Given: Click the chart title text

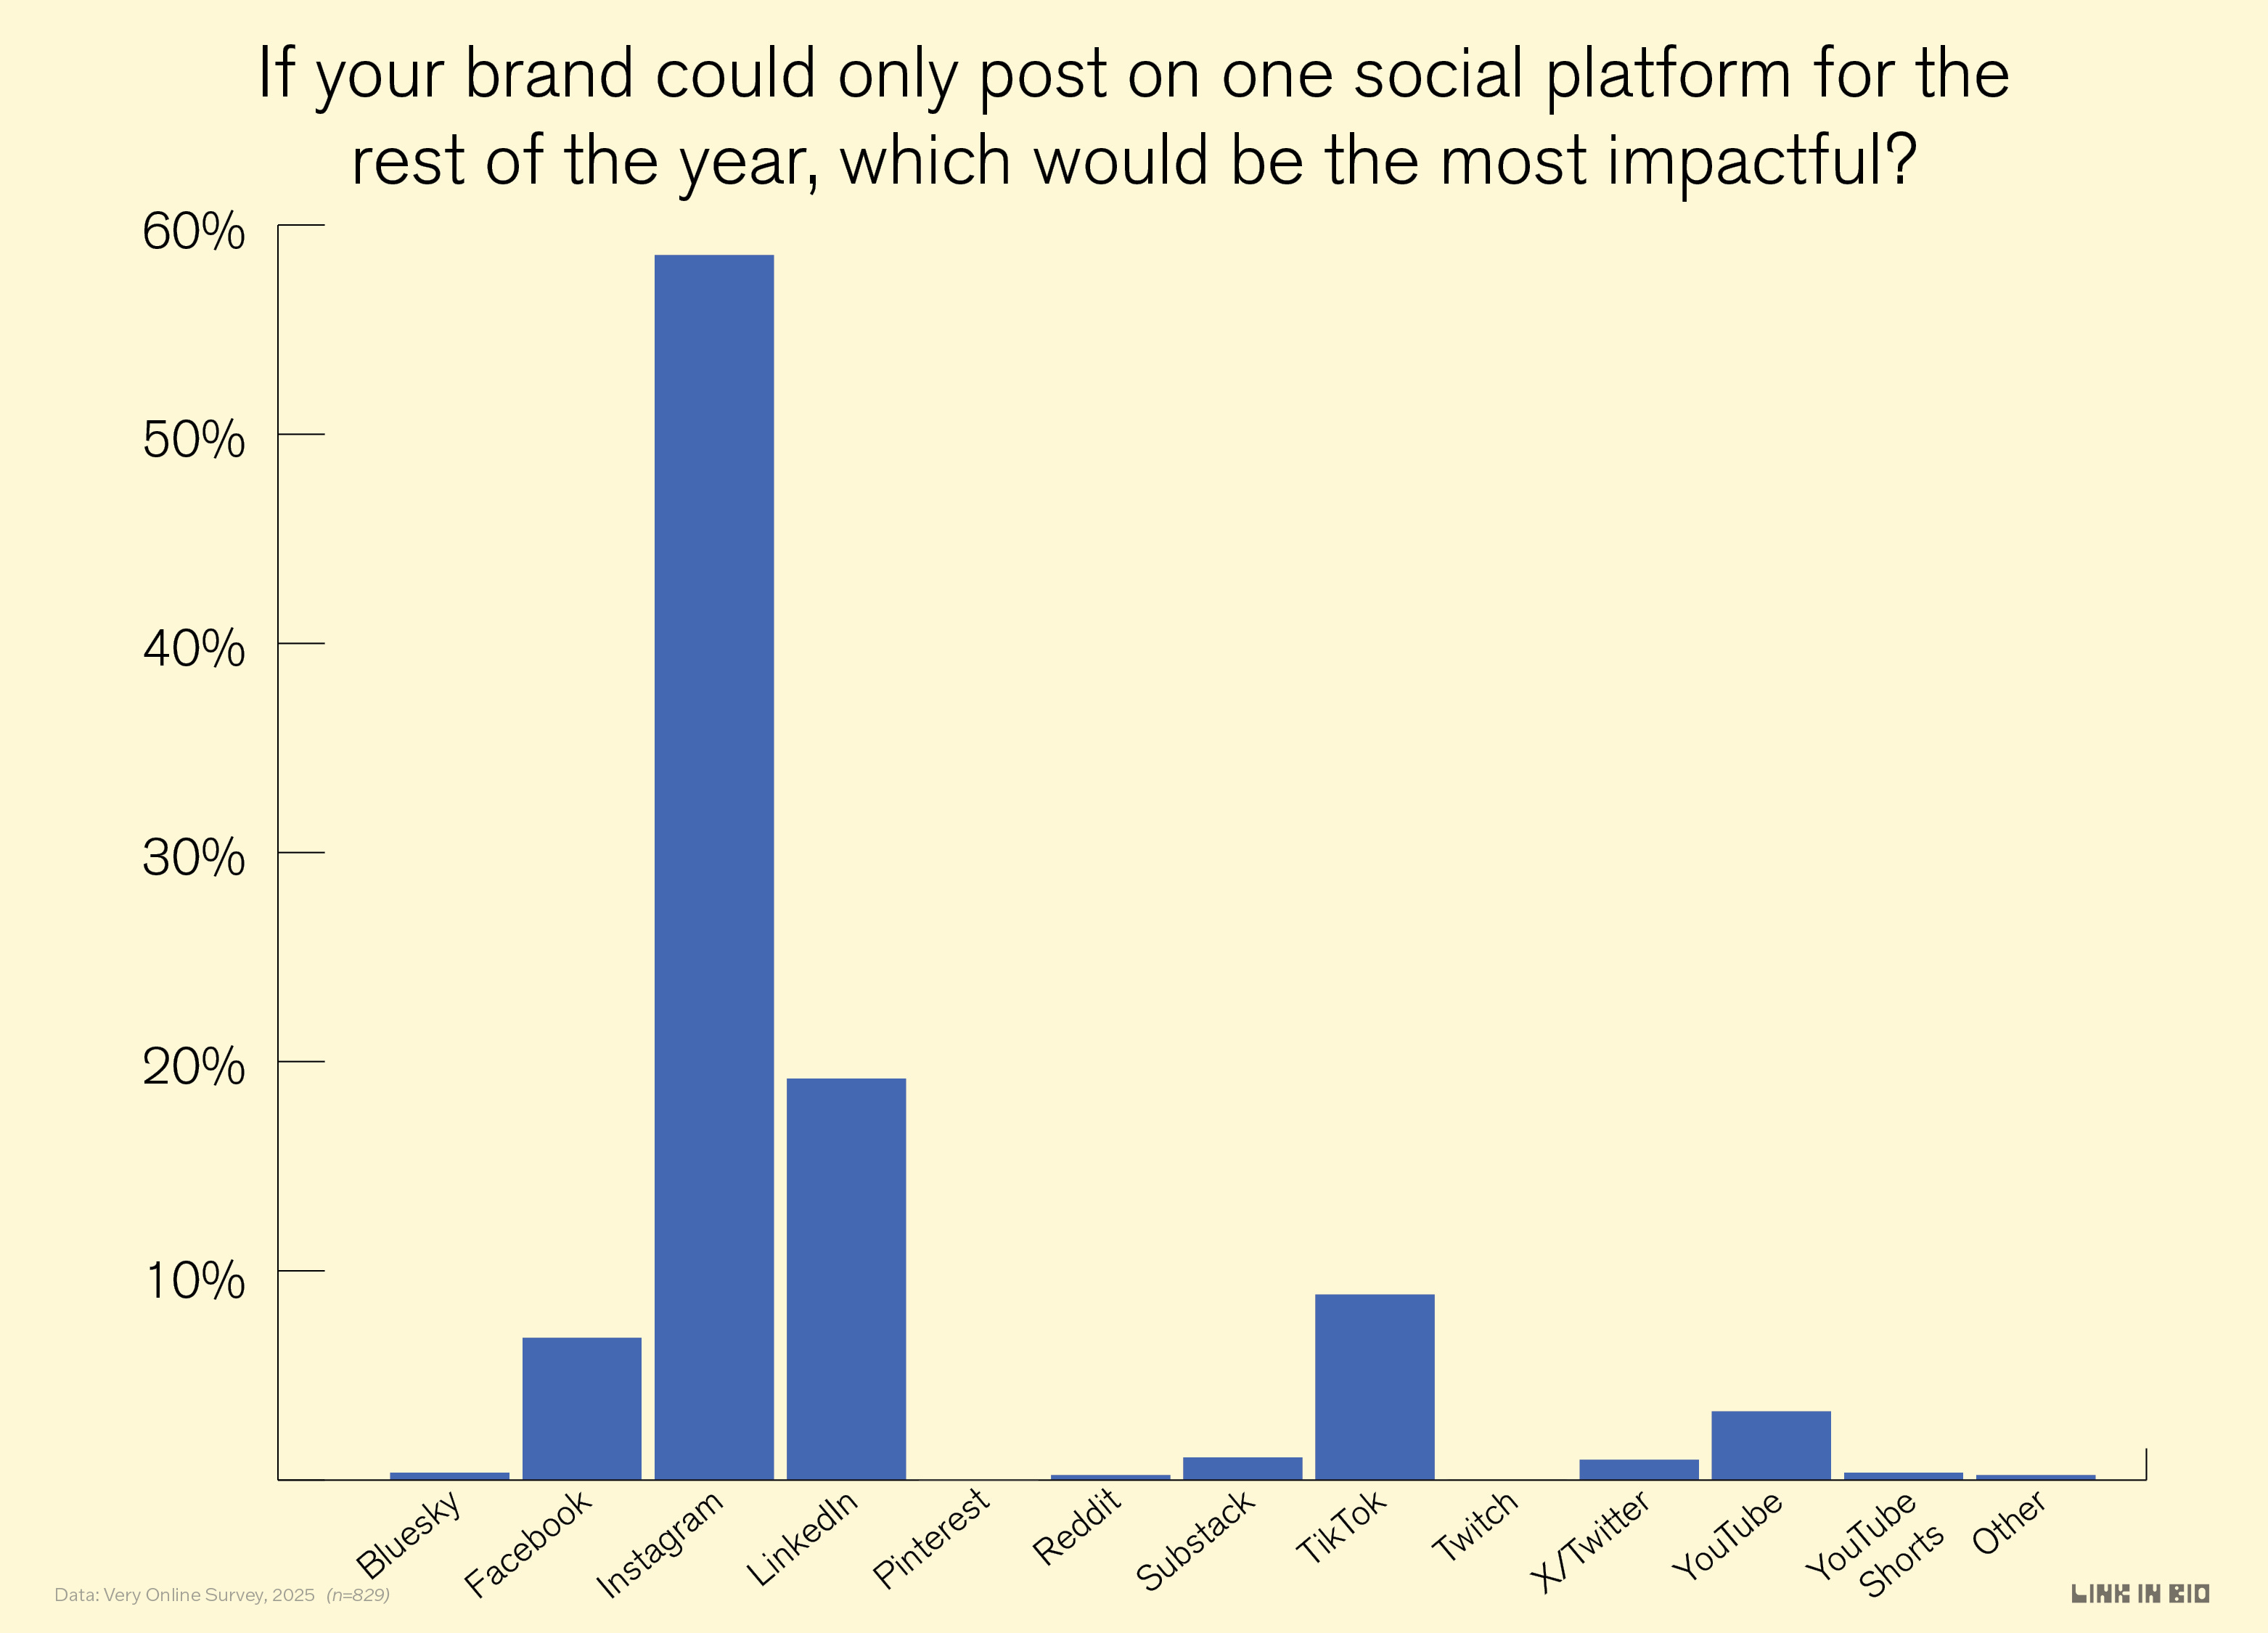Looking at the screenshot, I should coord(1134,117).
